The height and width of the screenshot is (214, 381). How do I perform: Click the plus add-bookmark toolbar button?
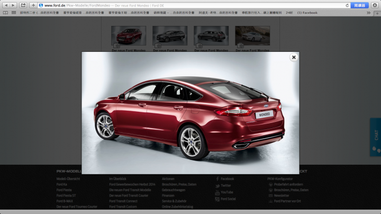[33, 5]
